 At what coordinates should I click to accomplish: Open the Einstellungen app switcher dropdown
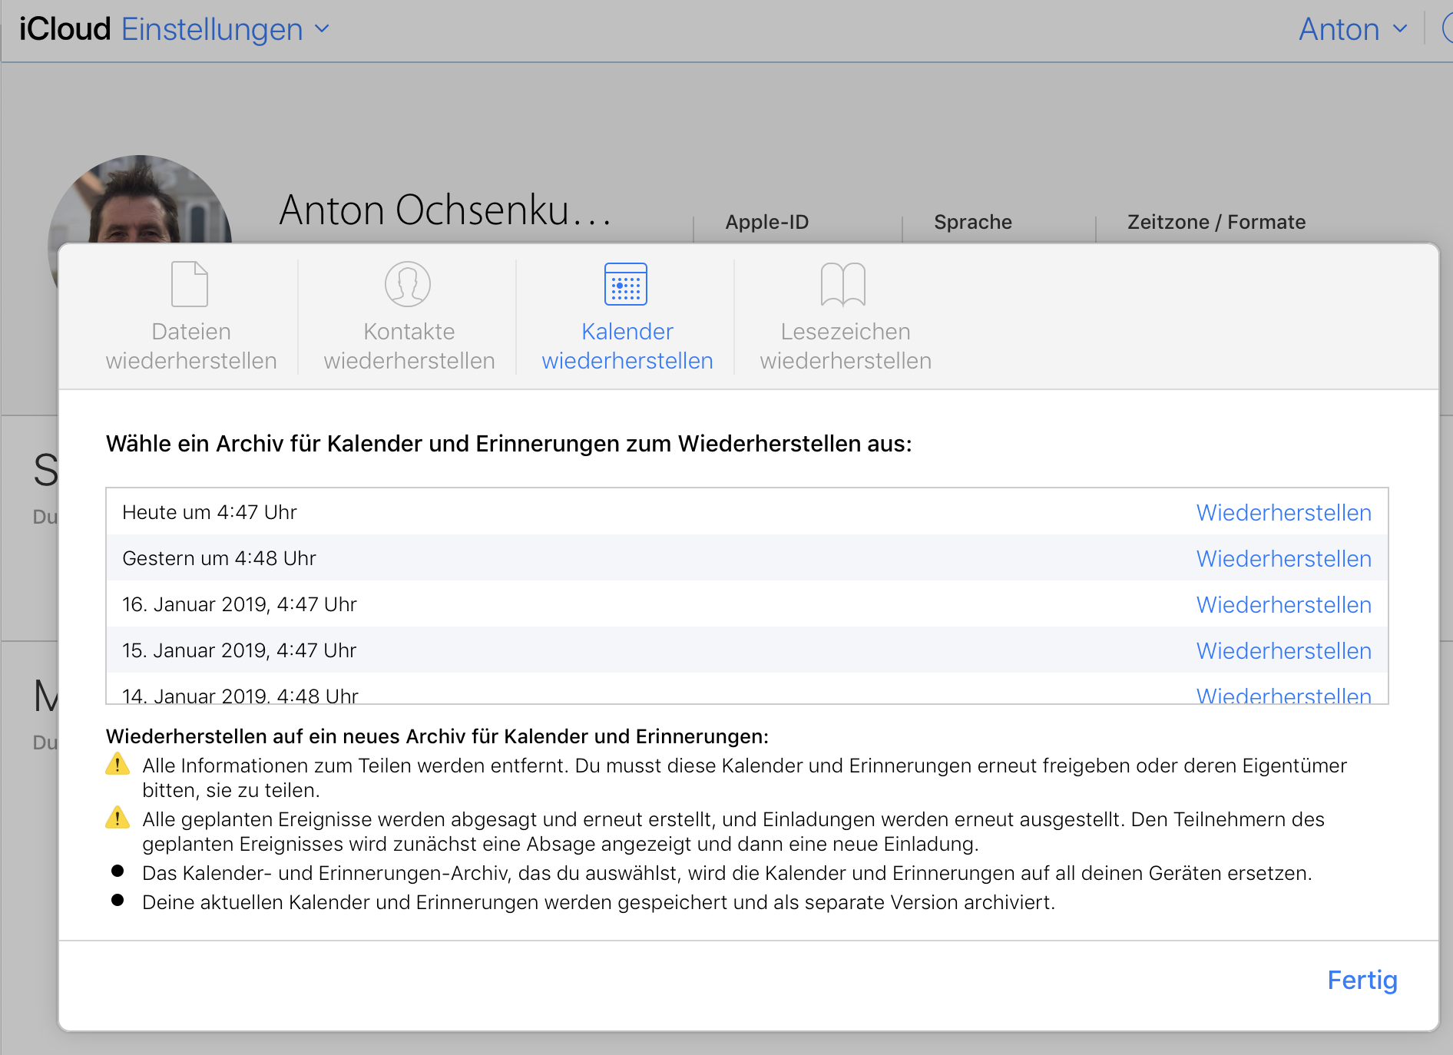tap(226, 29)
